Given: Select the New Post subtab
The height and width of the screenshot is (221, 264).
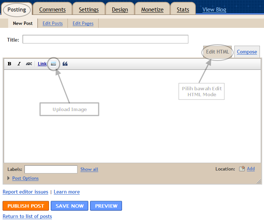Looking at the screenshot, I should tap(23, 23).
